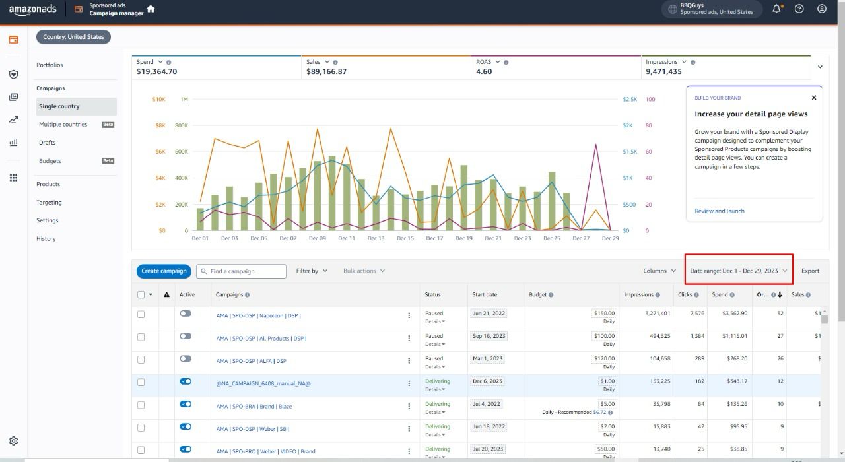Click the ROAS metric info icon
Image resolution: width=845 pixels, height=462 pixels.
[x=506, y=62]
